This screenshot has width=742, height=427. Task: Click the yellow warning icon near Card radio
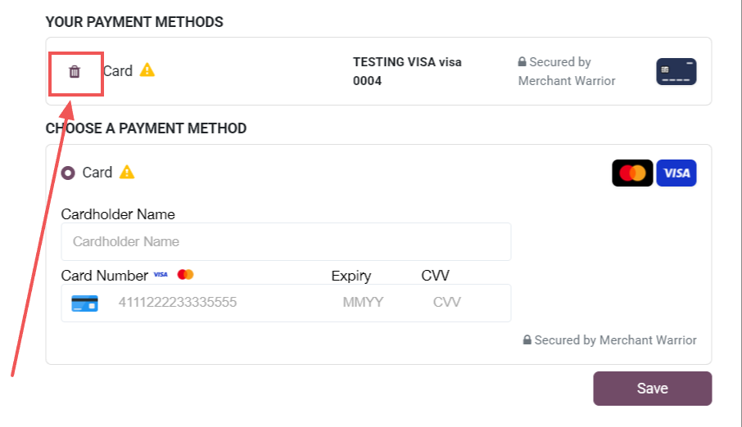point(127,173)
